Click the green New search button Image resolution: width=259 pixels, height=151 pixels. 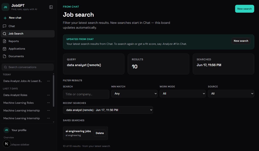click(245, 9)
